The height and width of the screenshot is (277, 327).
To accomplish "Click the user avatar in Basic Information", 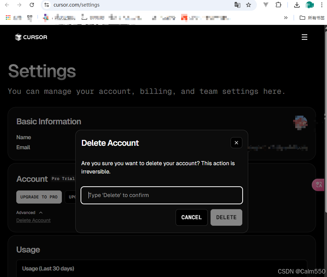I will tap(300, 123).
